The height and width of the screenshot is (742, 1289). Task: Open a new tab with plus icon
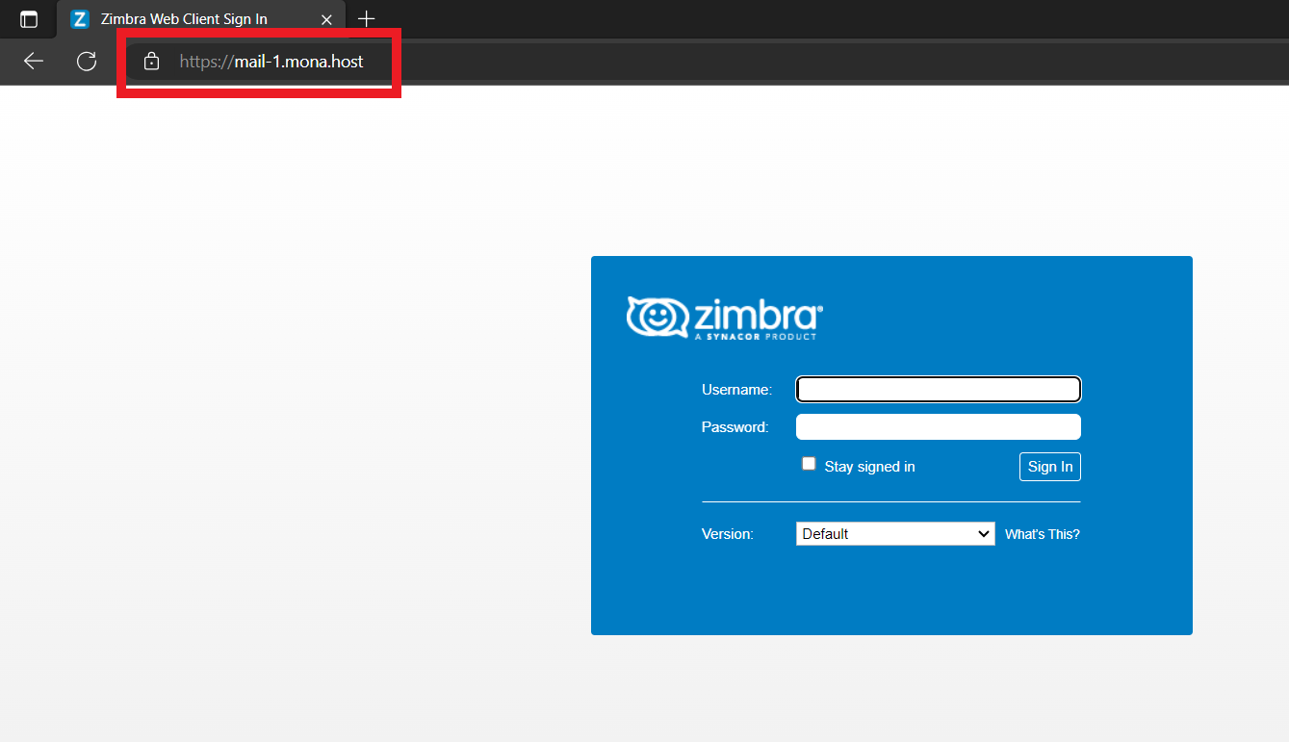coord(366,19)
